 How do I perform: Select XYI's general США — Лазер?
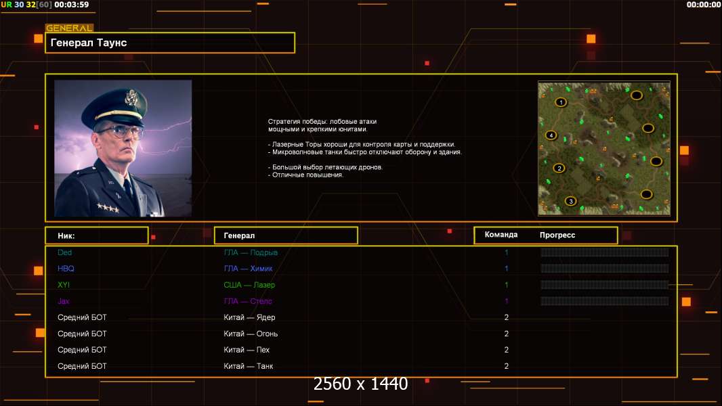[249, 285]
